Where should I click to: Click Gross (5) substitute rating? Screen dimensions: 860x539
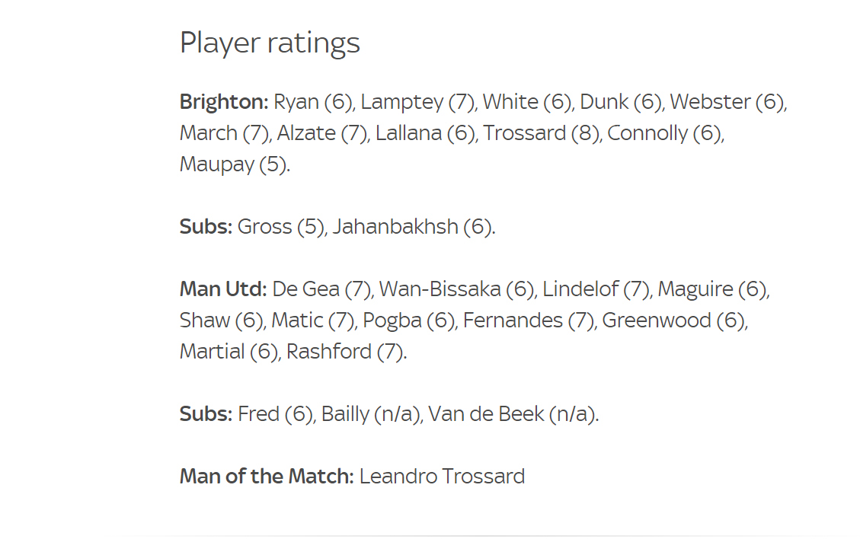281,227
